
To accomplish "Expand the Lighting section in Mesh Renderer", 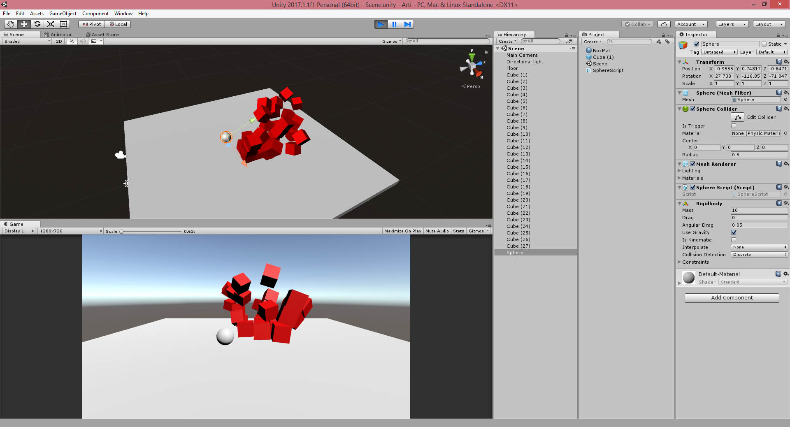I will coord(679,171).
